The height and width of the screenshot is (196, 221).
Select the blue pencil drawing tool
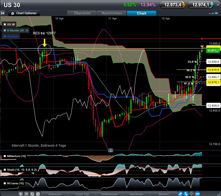[x=180, y=194]
